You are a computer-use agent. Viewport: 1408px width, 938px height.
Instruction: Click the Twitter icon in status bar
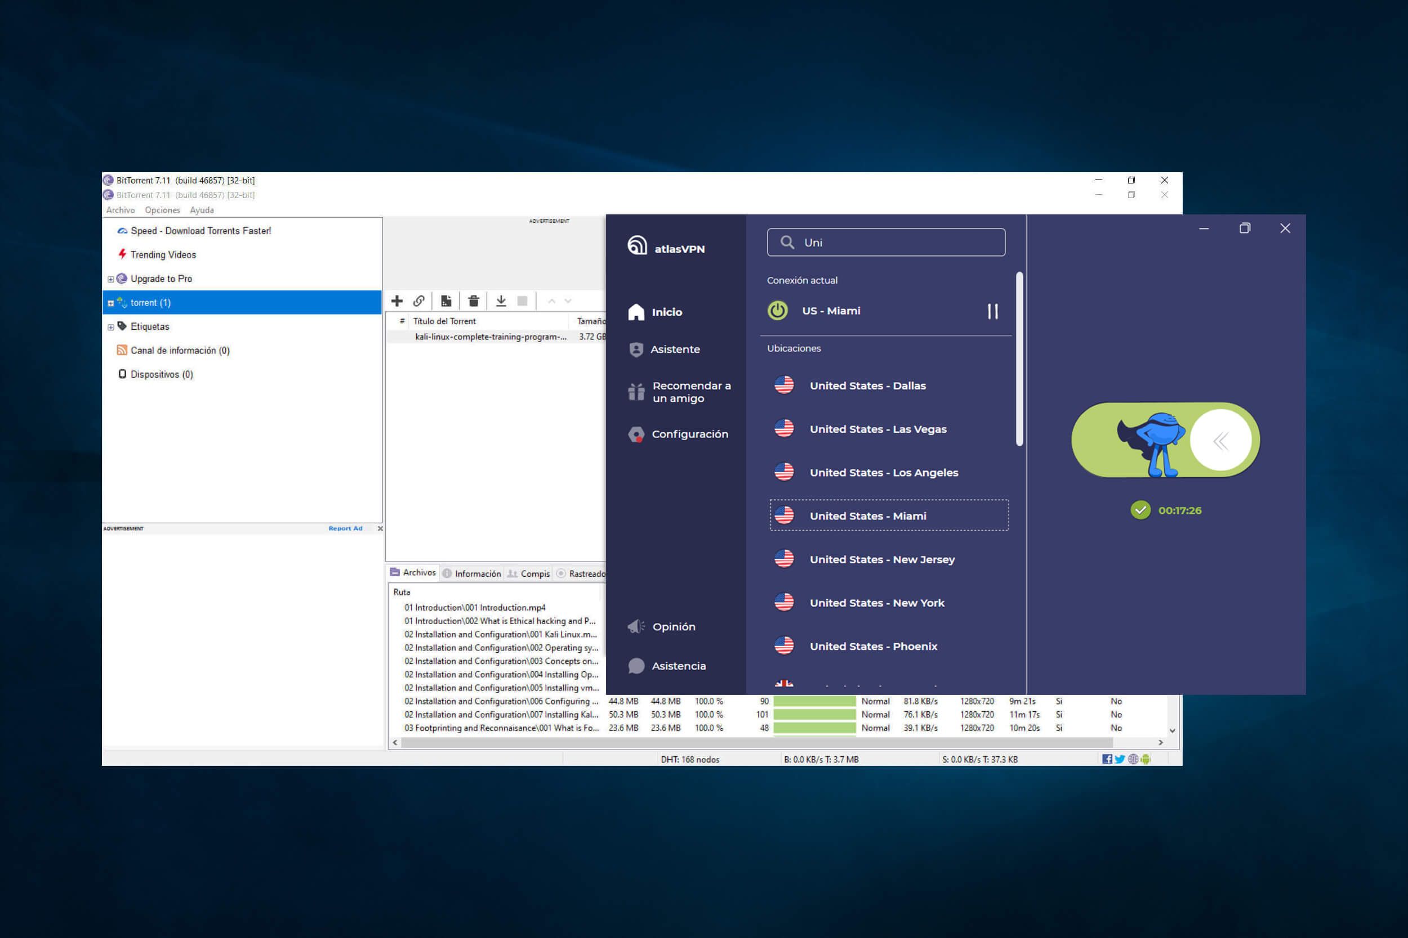click(1120, 759)
